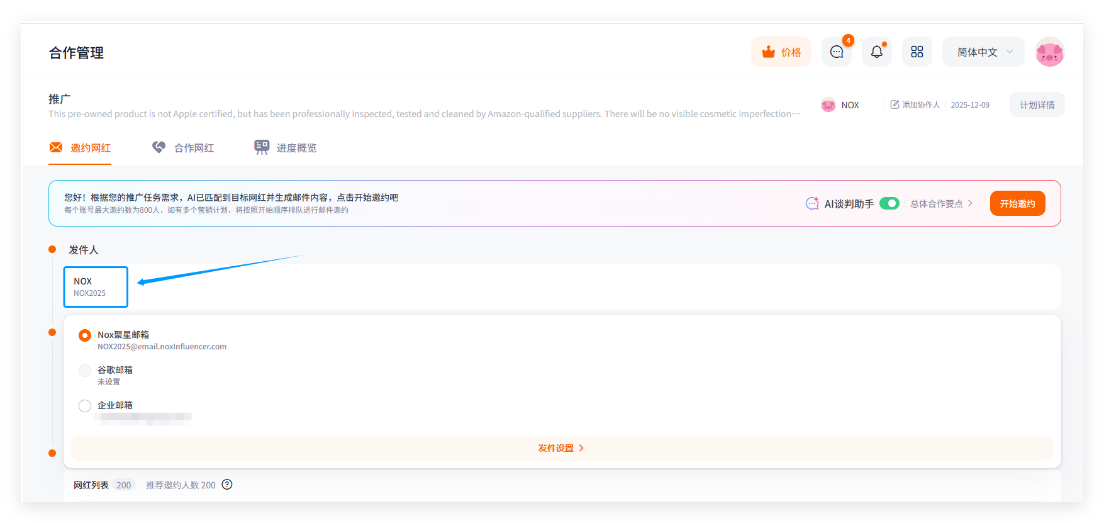Click the small NOX pig avatar

pos(828,105)
